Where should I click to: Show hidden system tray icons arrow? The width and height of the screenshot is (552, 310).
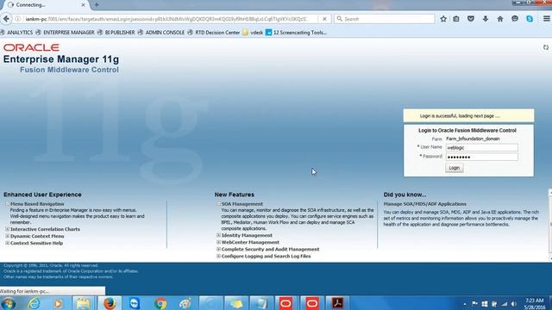coord(465,304)
